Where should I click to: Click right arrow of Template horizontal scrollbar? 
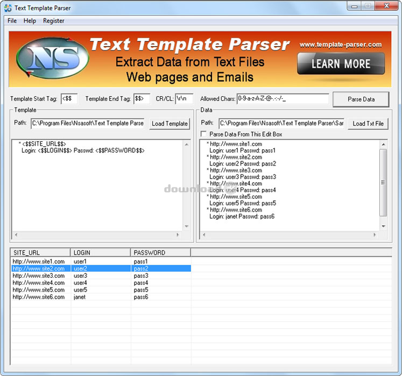click(x=187, y=235)
